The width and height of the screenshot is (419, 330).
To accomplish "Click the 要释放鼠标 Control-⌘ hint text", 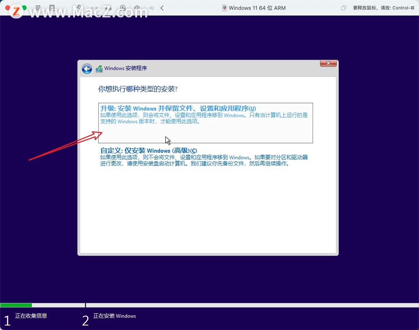I will click(x=384, y=8).
